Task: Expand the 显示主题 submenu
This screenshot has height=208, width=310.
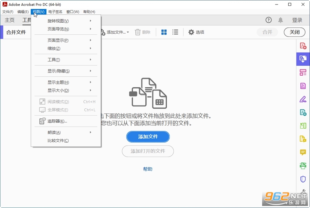Action: (x=66, y=82)
